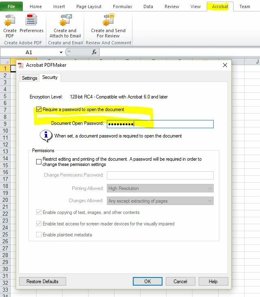Click the info icon in Security tab
Screen dimensions: 260x297
coord(46,136)
